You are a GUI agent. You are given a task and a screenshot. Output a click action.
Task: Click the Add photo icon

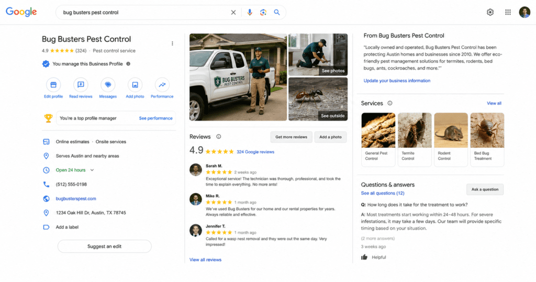pos(135,84)
